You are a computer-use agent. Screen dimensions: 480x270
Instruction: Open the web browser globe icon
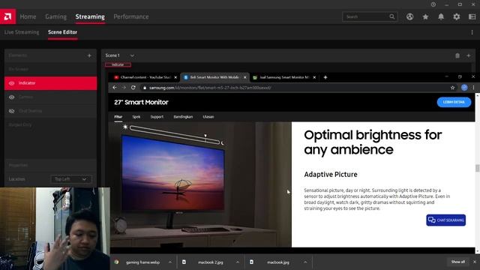tap(409, 16)
